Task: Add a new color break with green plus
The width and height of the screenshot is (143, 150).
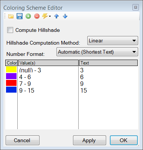Action: [x=28, y=16]
